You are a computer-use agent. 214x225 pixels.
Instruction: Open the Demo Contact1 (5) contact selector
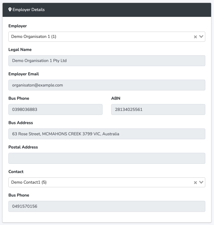(x=97, y=182)
